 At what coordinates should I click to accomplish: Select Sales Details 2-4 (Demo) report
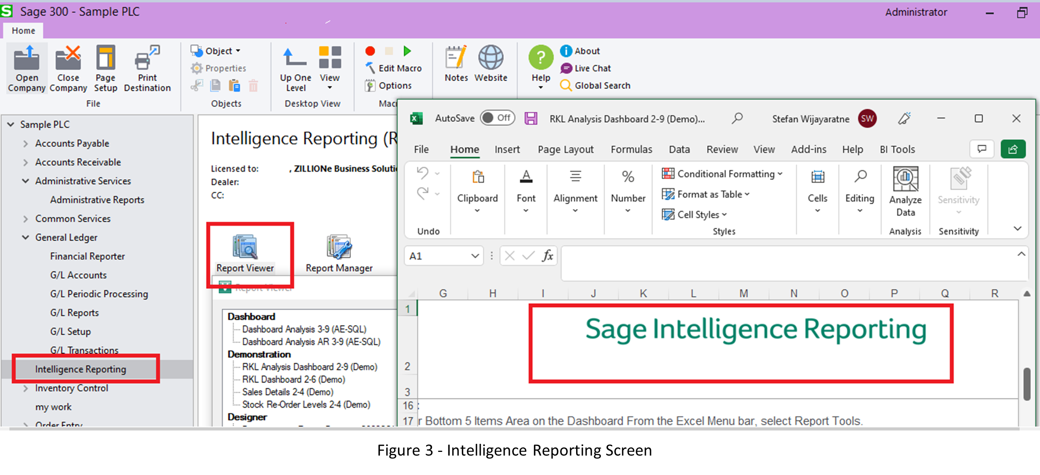click(288, 392)
